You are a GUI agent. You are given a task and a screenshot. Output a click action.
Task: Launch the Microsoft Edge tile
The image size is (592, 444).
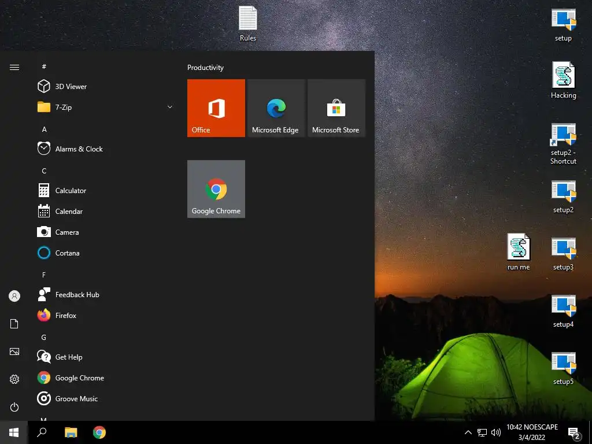pyautogui.click(x=276, y=108)
